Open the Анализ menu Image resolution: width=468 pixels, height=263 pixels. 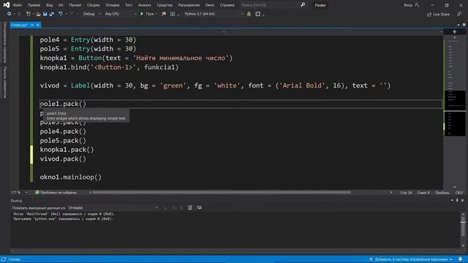pos(145,5)
